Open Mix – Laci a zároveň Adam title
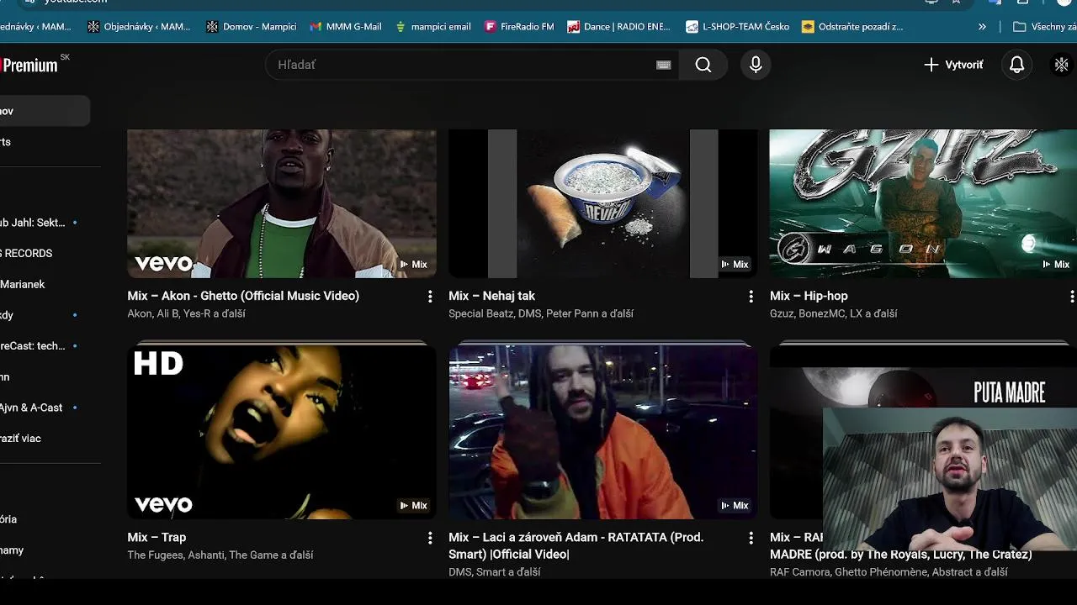The width and height of the screenshot is (1077, 605). (x=576, y=545)
